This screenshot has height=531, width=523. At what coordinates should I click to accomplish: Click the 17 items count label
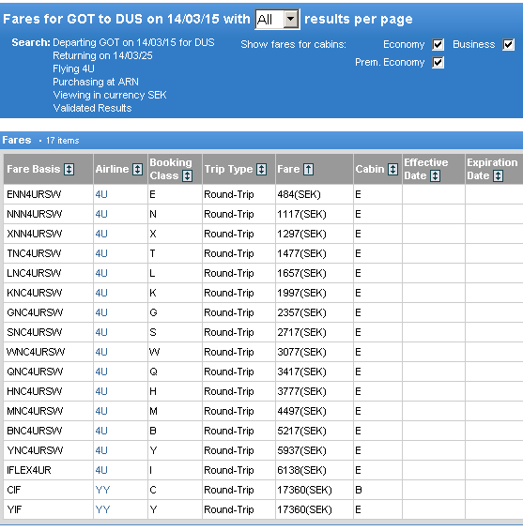coord(62,141)
